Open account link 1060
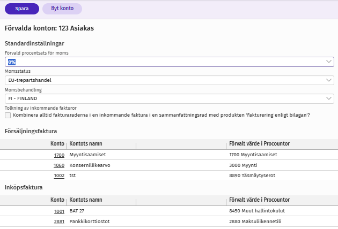This screenshot has height=229, width=338. point(59,165)
